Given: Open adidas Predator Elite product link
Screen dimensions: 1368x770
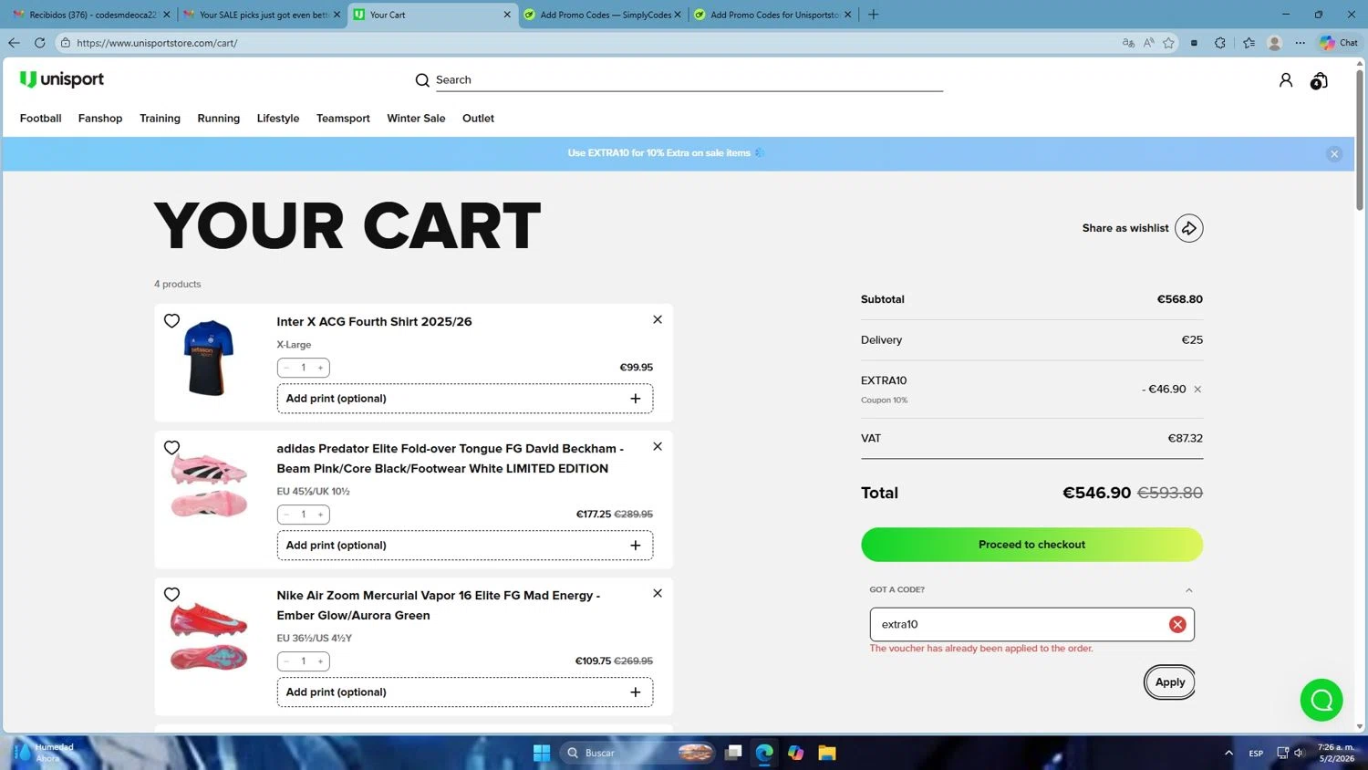Looking at the screenshot, I should pos(450,459).
